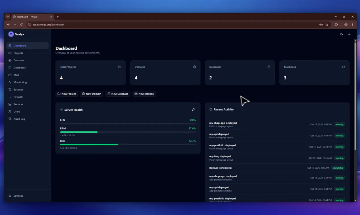Select Monitoring in the sidebar
The width and height of the screenshot is (360, 215).
tap(27, 82)
